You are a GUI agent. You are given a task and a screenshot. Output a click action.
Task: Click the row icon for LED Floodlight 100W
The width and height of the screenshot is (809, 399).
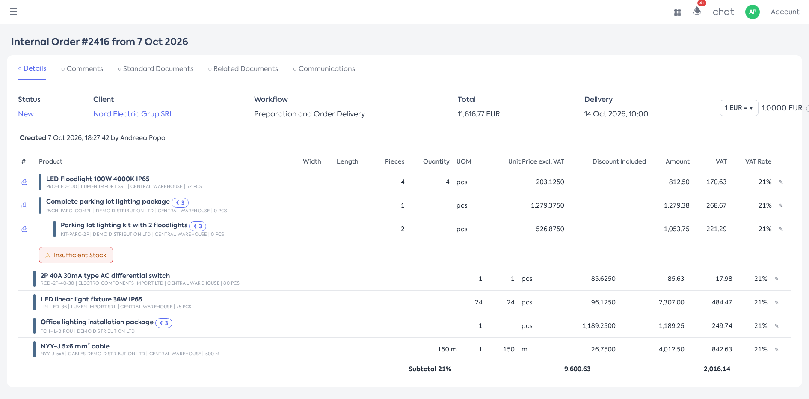coord(24,182)
